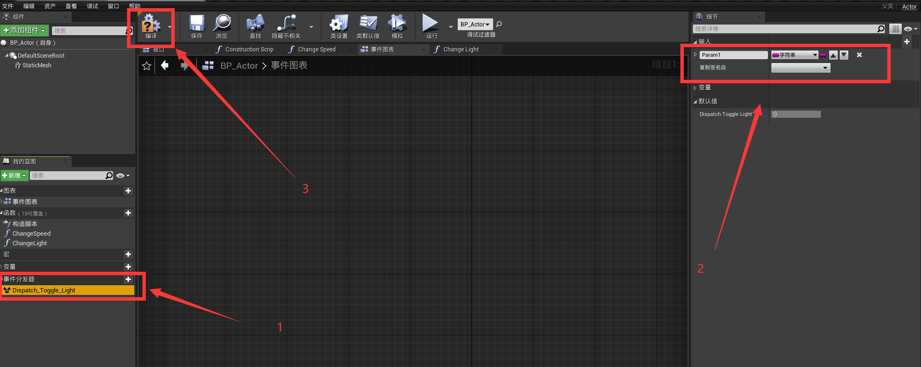The height and width of the screenshot is (367, 921).
Task: Open Class Settings (类设置)
Action: [339, 25]
